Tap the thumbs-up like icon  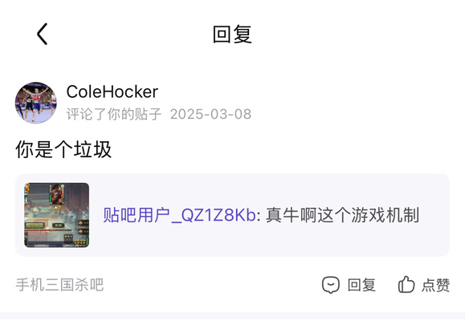[x=406, y=284]
